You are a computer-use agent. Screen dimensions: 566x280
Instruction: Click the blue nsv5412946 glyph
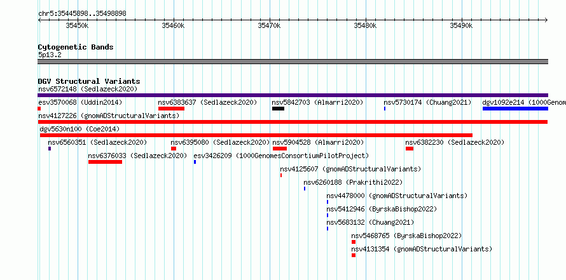click(x=328, y=215)
